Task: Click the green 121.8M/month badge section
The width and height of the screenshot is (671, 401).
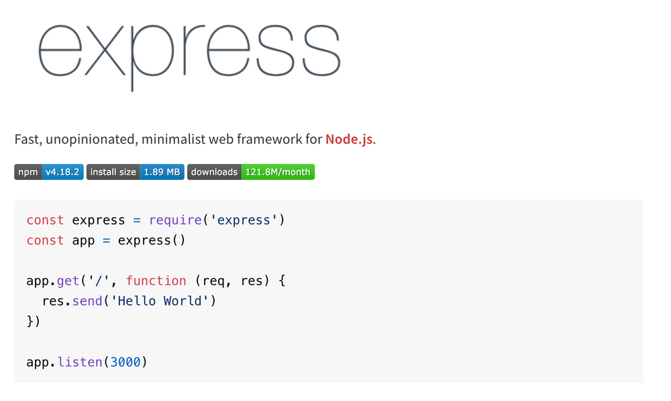Action: [278, 172]
